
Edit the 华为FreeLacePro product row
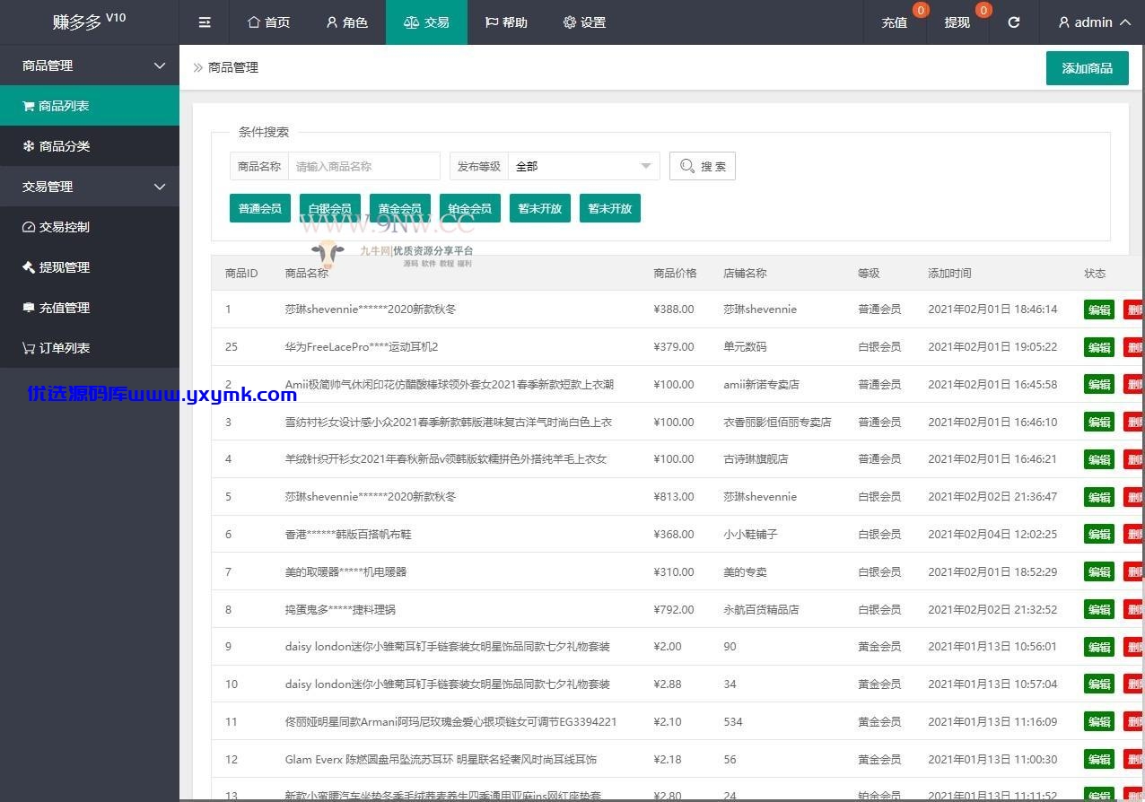pos(1099,347)
